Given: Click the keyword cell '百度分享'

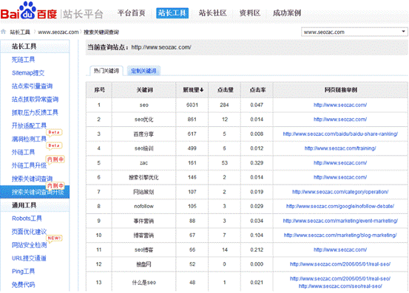Looking at the screenshot, I should tap(143, 134).
